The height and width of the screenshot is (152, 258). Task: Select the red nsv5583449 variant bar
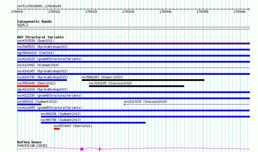(33, 86)
